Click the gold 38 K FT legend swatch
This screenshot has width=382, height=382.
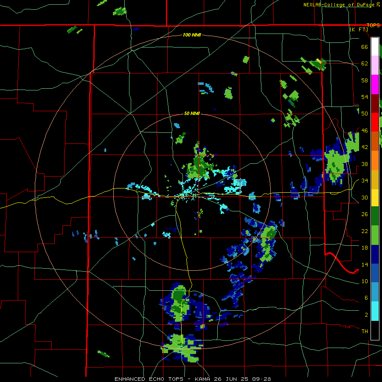click(375, 180)
